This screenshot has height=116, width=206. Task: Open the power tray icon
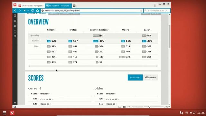click(x=194, y=113)
